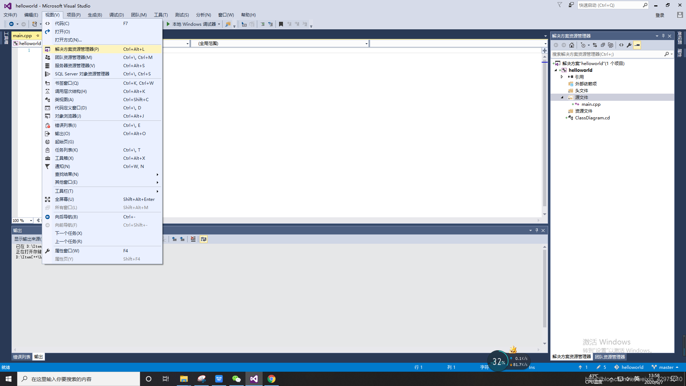The image size is (686, 386).
Task: Click View Code icon in Solution Explorer toolbar
Action: coord(621,45)
